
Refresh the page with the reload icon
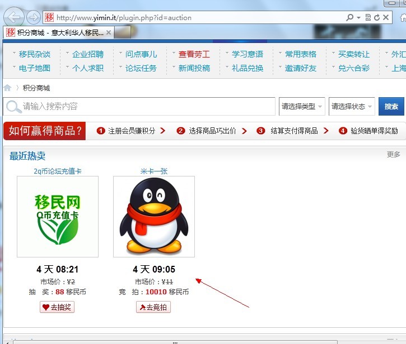click(377, 17)
